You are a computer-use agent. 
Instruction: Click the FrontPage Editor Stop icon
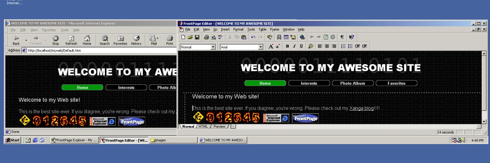tap(333, 37)
